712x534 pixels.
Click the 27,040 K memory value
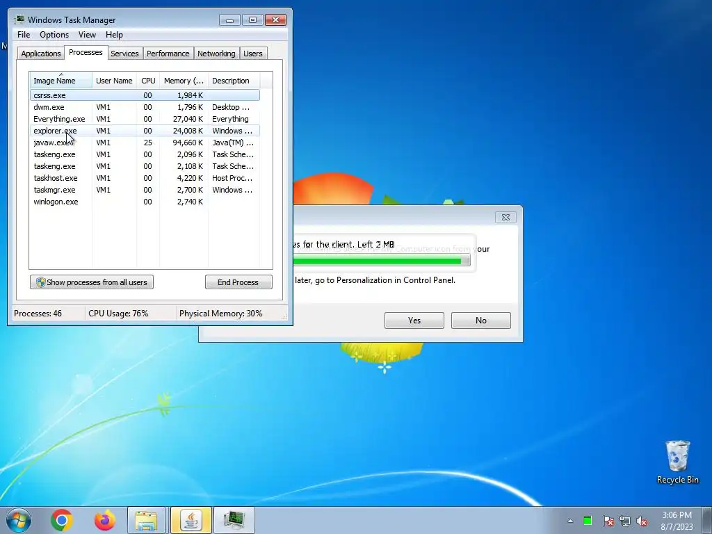tap(188, 119)
